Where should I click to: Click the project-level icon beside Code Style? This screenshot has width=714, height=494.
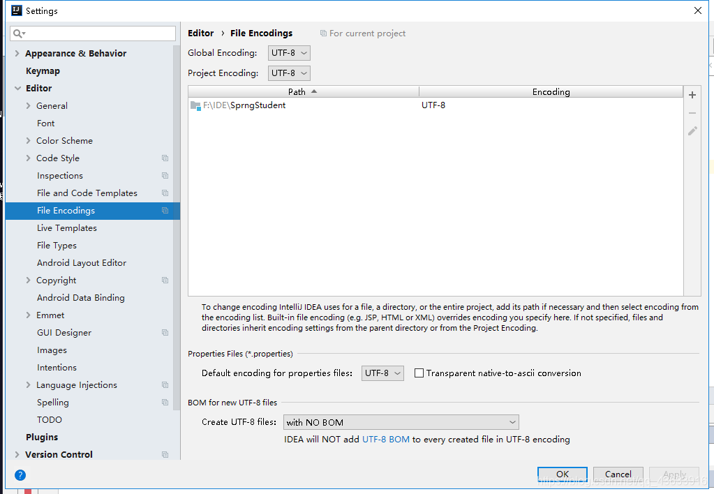pos(165,158)
